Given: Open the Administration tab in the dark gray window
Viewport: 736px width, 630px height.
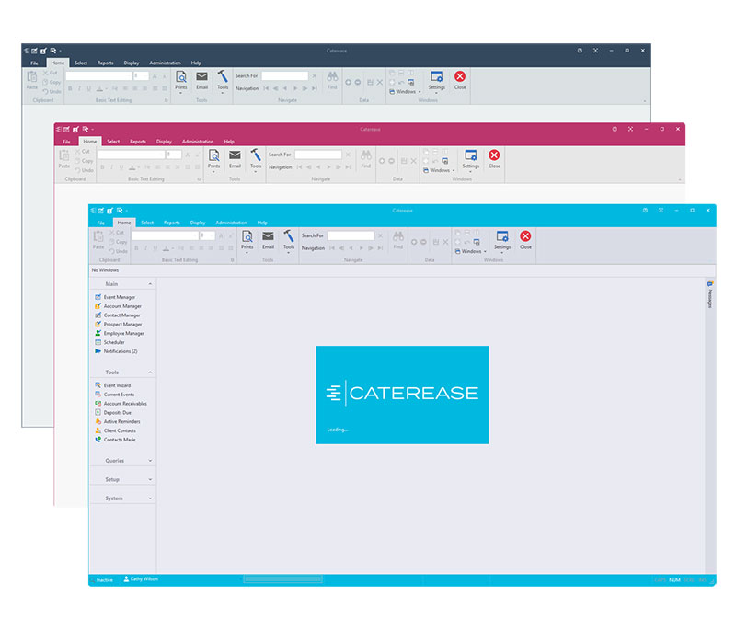Looking at the screenshot, I should (x=165, y=63).
